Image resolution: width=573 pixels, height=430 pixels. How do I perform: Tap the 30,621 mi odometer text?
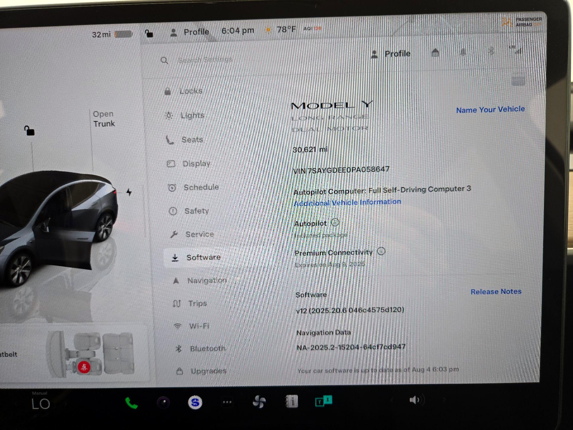pyautogui.click(x=310, y=149)
